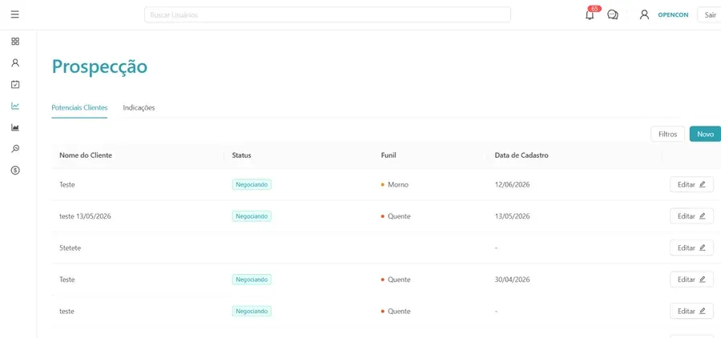The image size is (721, 338).
Task: Open the OPENCON account link
Action: pyautogui.click(x=673, y=14)
